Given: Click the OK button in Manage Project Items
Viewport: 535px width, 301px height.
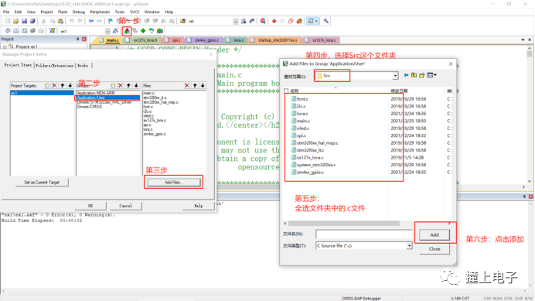Looking at the screenshot, I should pos(90,206).
